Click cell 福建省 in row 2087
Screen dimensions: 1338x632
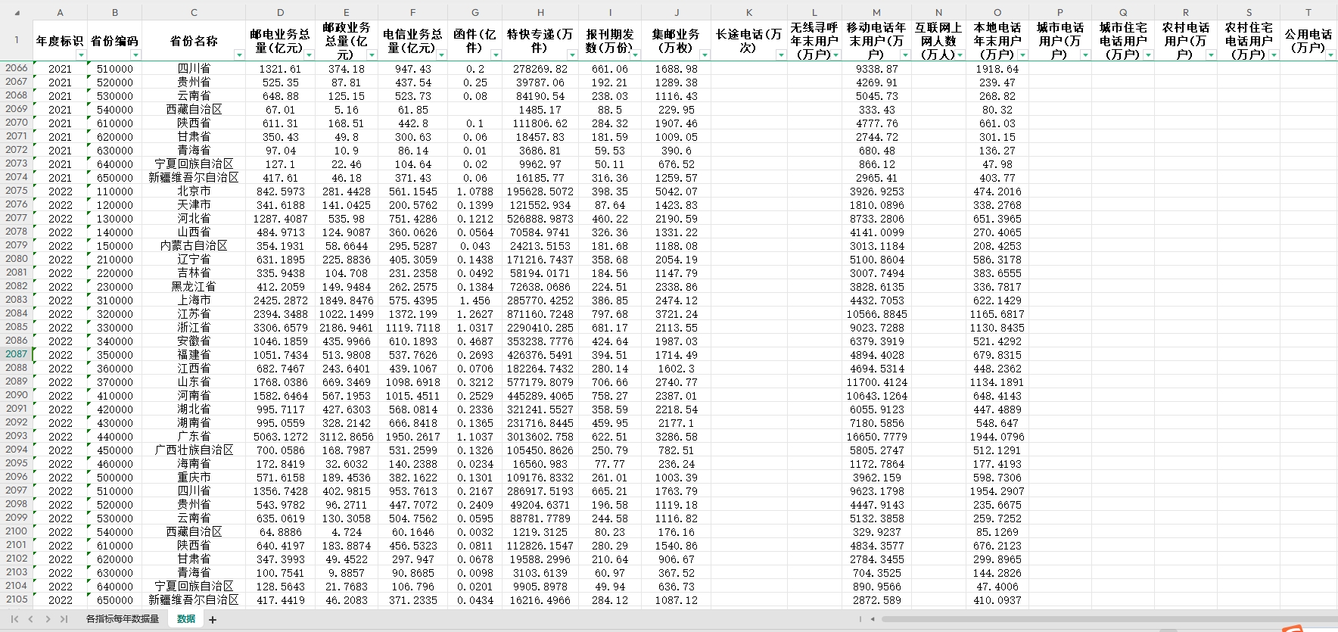(x=194, y=355)
